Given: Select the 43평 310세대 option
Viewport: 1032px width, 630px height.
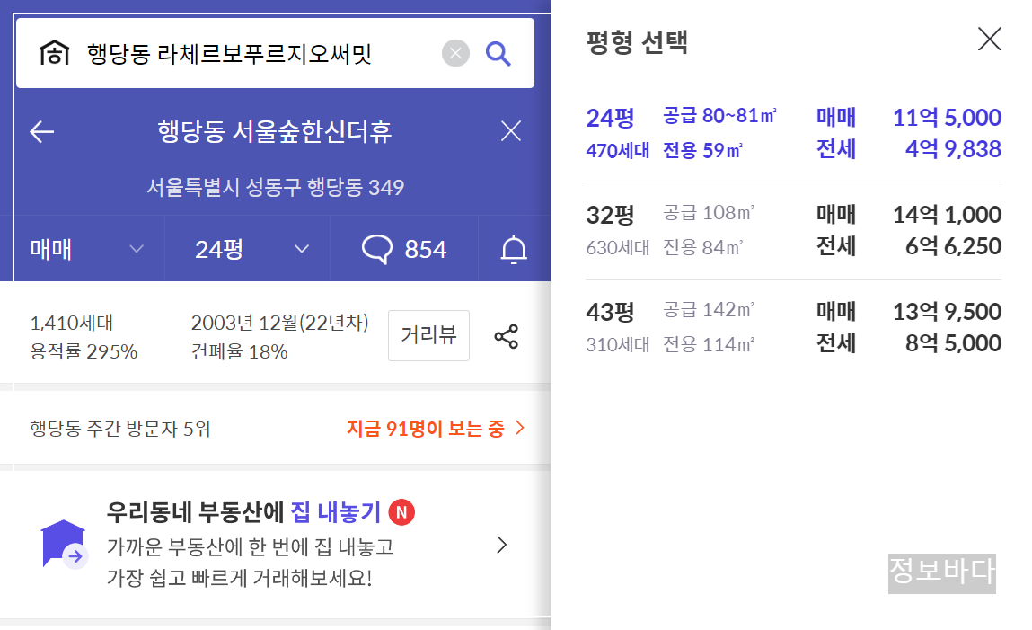Looking at the screenshot, I should tap(793, 327).
